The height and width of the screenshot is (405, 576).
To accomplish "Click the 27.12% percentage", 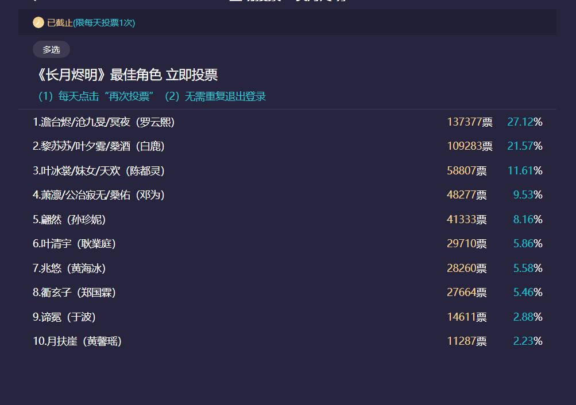I will coord(524,122).
